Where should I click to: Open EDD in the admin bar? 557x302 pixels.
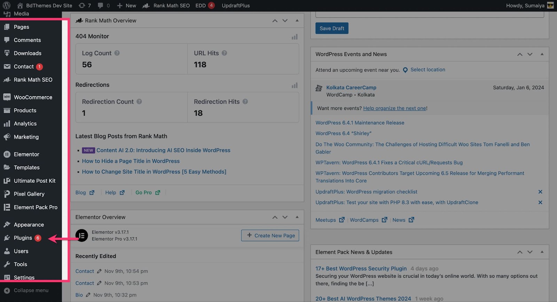tap(205, 6)
